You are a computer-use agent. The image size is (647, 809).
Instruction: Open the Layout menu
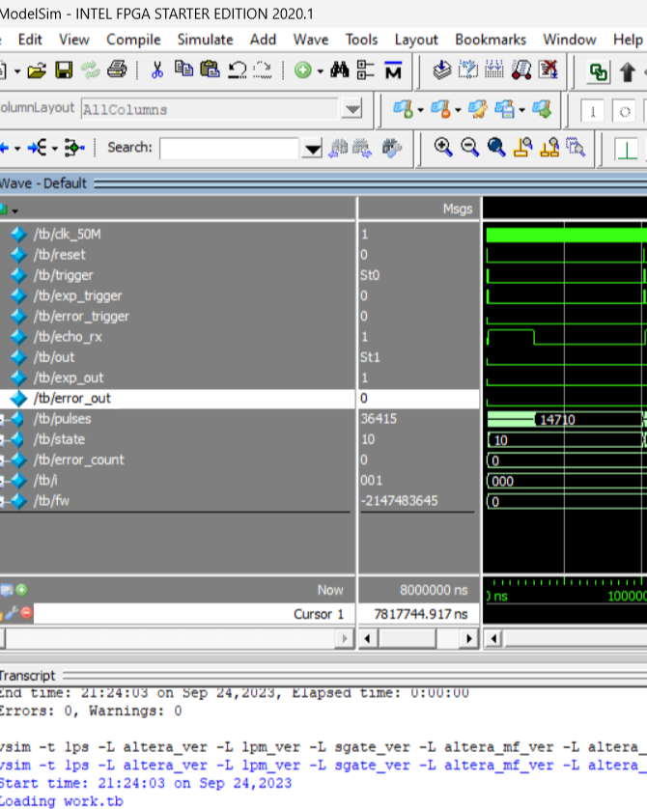tap(416, 40)
